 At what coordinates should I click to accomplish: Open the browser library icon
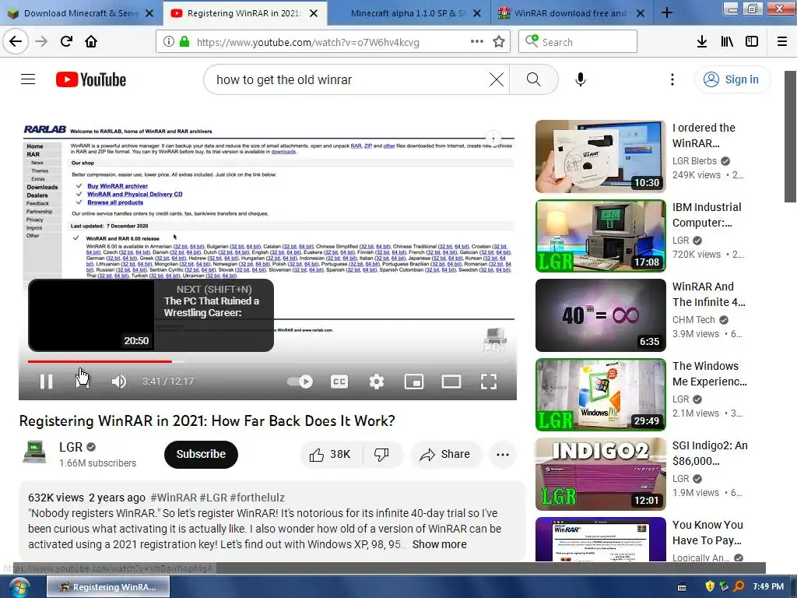(x=727, y=41)
